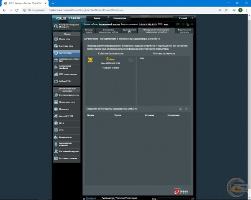This screenshot has height=200, width=251.
Task: Click the Источник column header
Action: tap(149, 115)
